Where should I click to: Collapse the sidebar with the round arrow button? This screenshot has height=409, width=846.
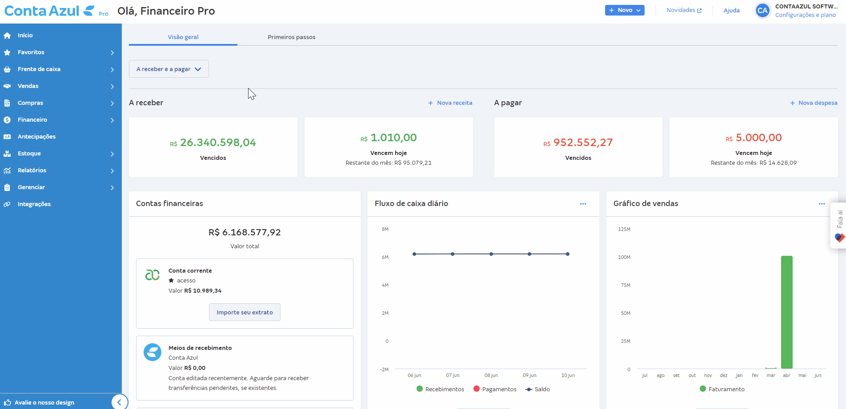[119, 402]
